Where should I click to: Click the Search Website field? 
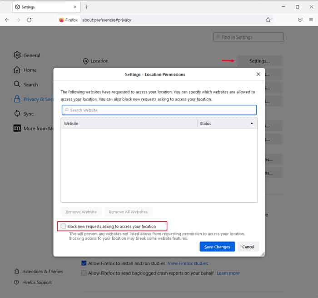click(159, 110)
